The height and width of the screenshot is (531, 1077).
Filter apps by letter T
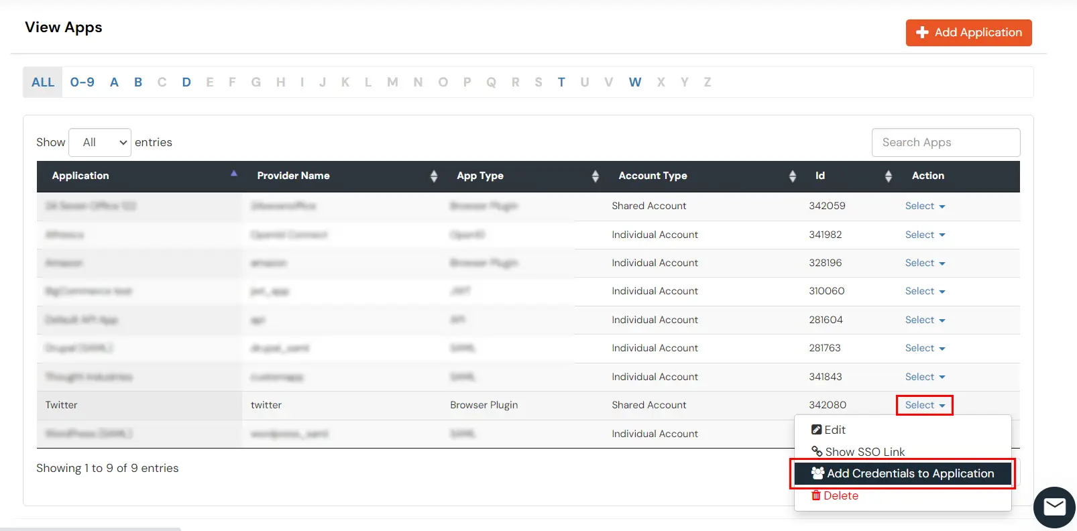coord(561,82)
